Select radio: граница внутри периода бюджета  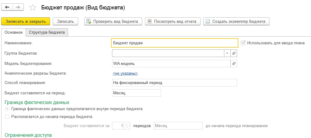click(x=7, y=109)
